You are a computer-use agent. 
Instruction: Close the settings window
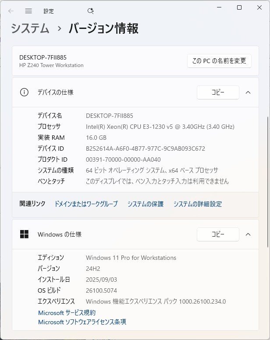point(259,7)
